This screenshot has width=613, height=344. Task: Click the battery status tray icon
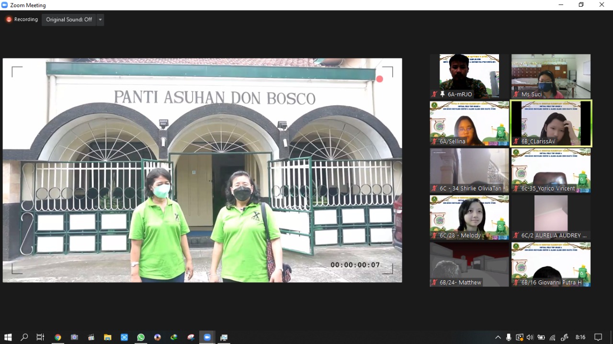(x=541, y=337)
